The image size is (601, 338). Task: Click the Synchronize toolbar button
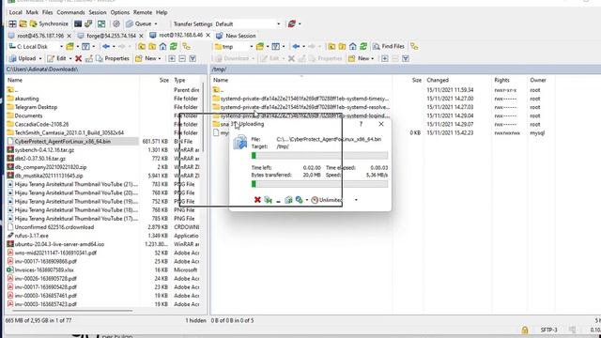(x=49, y=23)
